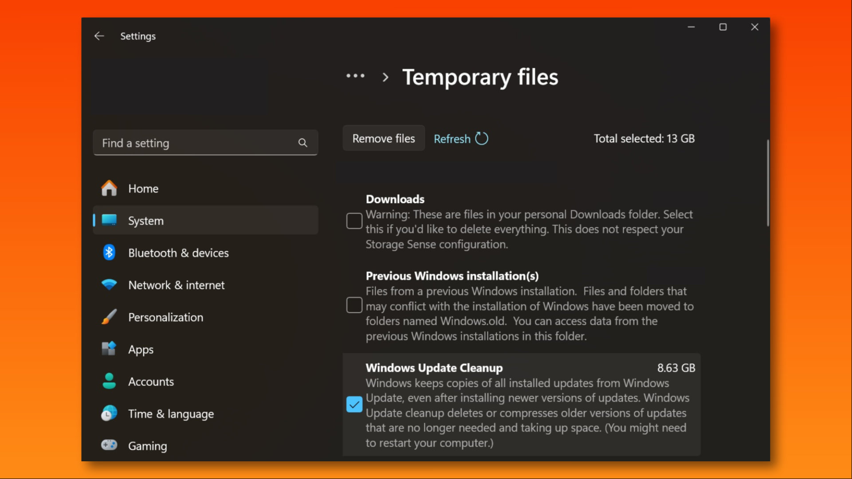Open the Accounts person icon
Image resolution: width=852 pixels, height=479 pixels.
coord(109,381)
